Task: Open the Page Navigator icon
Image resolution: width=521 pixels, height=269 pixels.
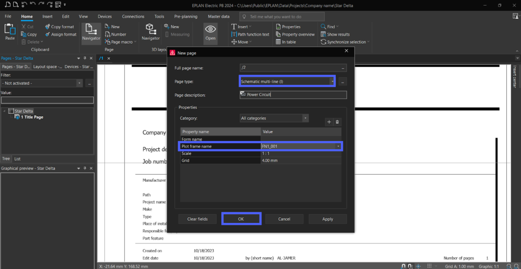Action: 91,29
